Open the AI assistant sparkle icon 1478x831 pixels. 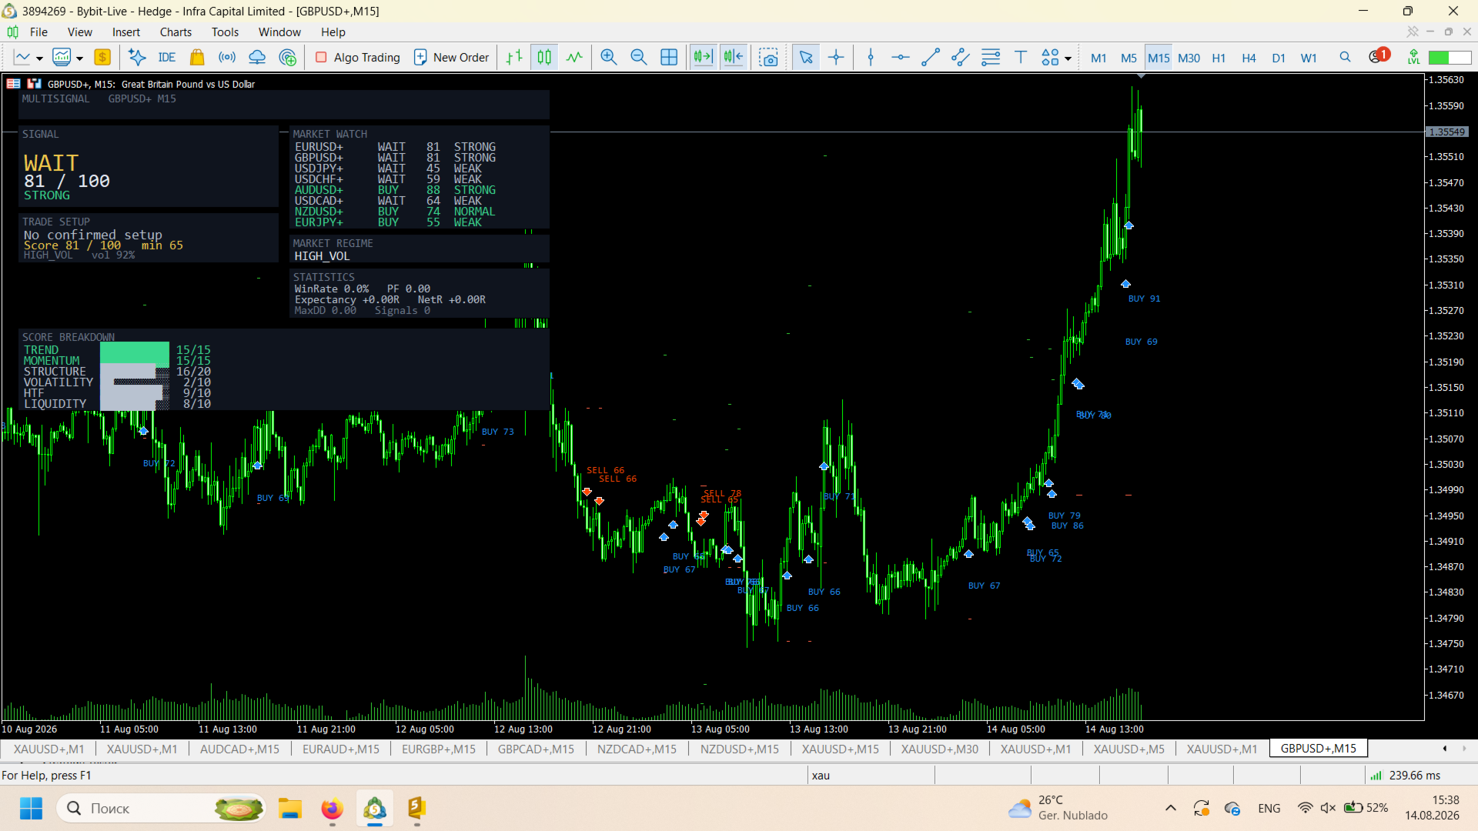(x=137, y=57)
